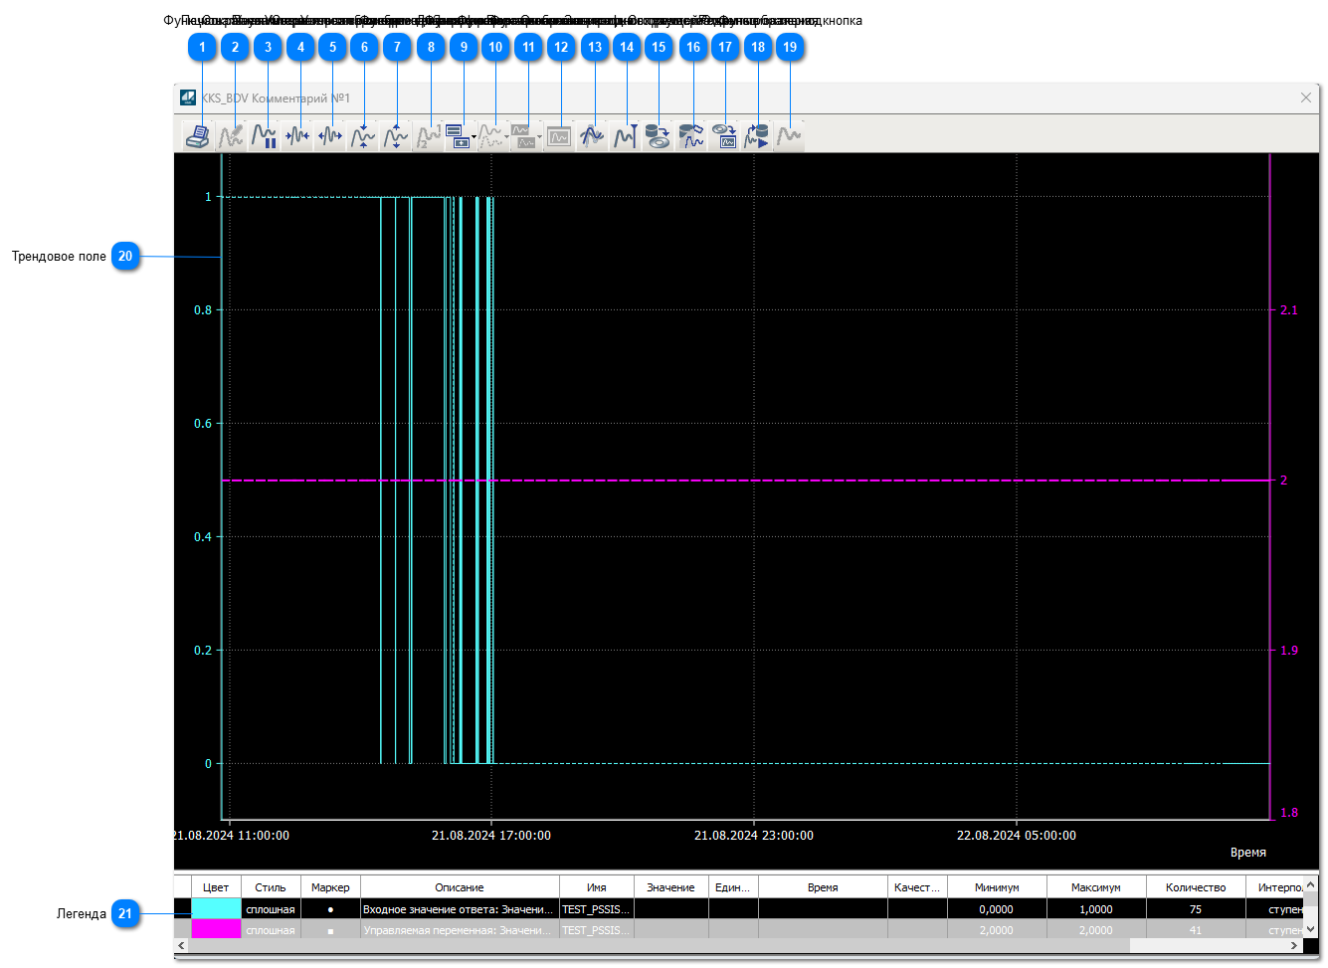The height and width of the screenshot is (968, 1328).
Task: Click legend vertical scrollbar up arrow
Action: point(1311,883)
